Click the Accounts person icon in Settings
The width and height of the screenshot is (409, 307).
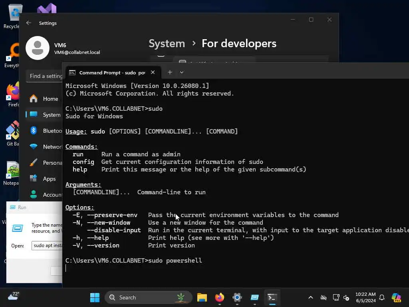34,195
